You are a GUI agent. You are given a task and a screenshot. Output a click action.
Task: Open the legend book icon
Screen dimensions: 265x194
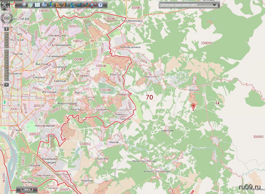click(37, 5)
